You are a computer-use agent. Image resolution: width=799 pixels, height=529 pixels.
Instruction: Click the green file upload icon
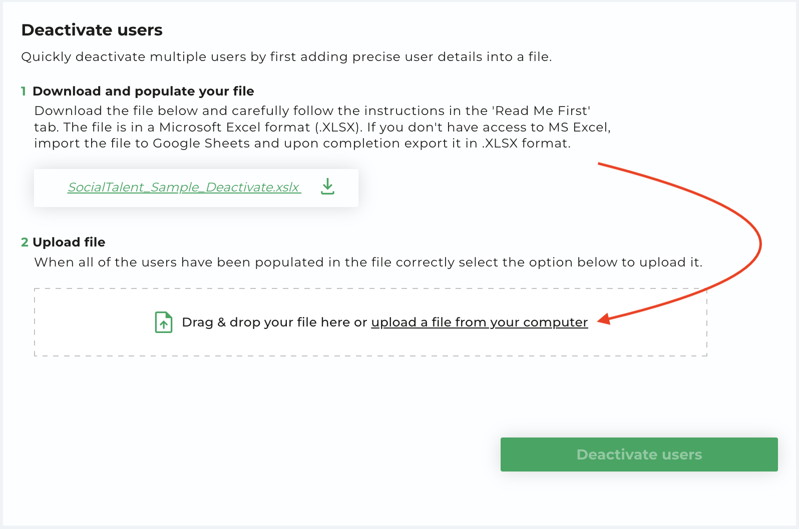(x=164, y=322)
